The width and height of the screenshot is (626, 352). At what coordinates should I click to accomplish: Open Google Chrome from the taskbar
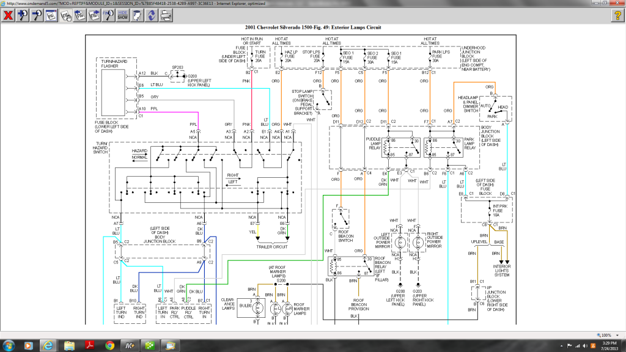click(x=110, y=346)
